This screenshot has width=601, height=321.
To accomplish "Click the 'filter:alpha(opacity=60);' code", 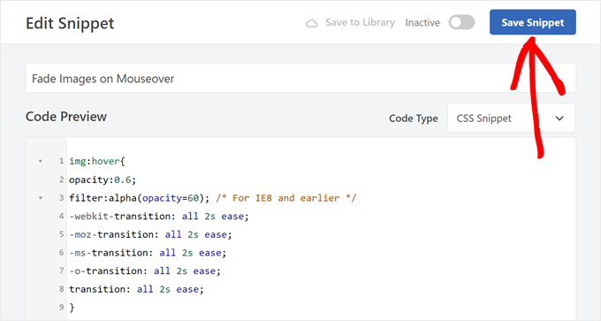I will [140, 198].
